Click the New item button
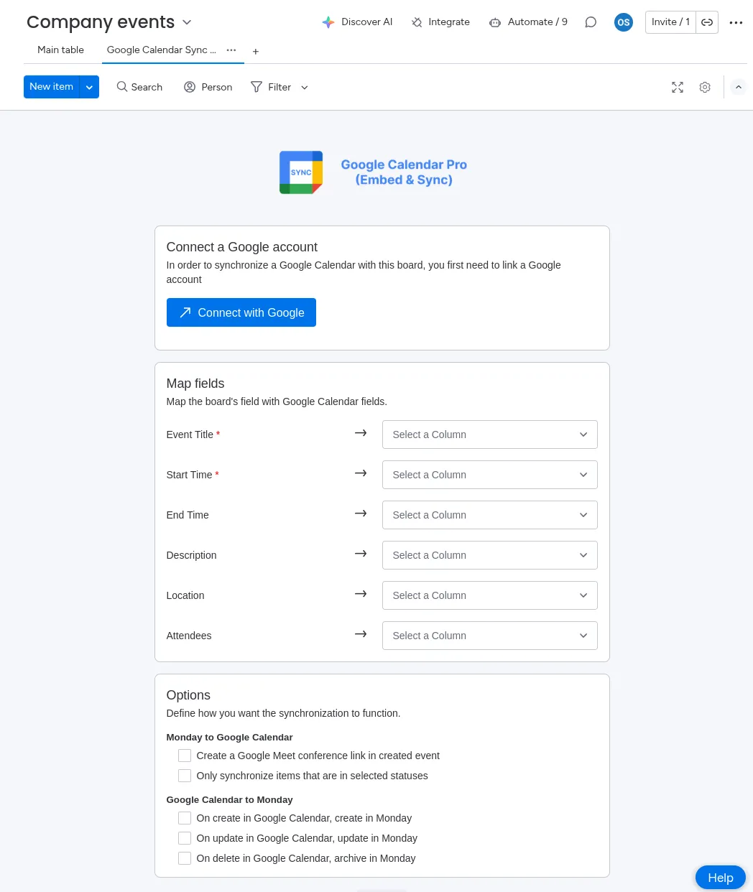This screenshot has height=892, width=753. 52,87
